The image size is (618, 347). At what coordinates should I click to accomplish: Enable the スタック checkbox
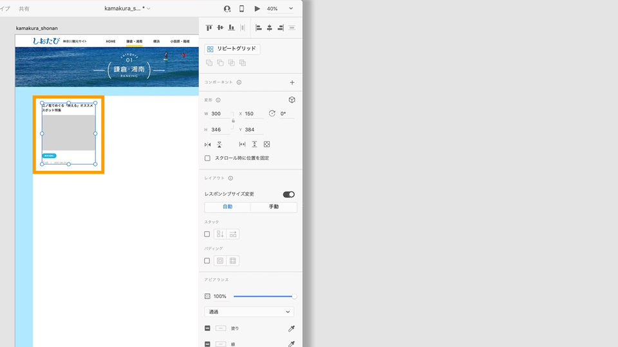[207, 234]
